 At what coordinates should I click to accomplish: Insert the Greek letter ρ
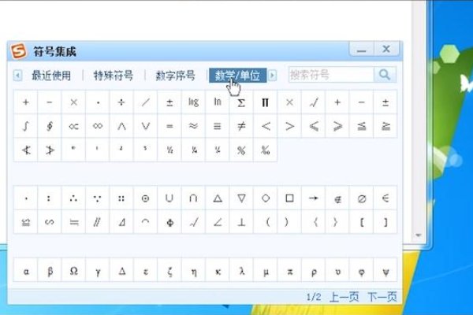(x=314, y=270)
